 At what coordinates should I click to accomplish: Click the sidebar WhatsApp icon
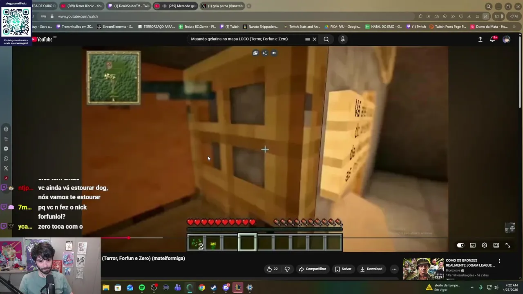pyautogui.click(x=6, y=158)
